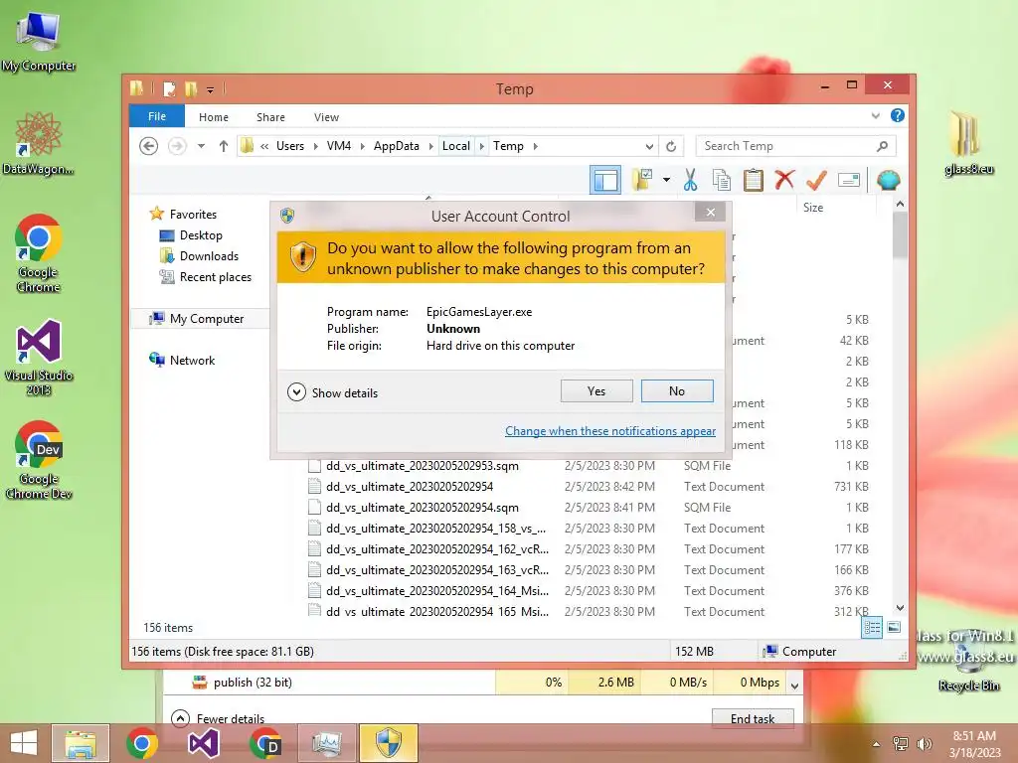Click the Search Temp field
1018x763 pixels.
795,146
